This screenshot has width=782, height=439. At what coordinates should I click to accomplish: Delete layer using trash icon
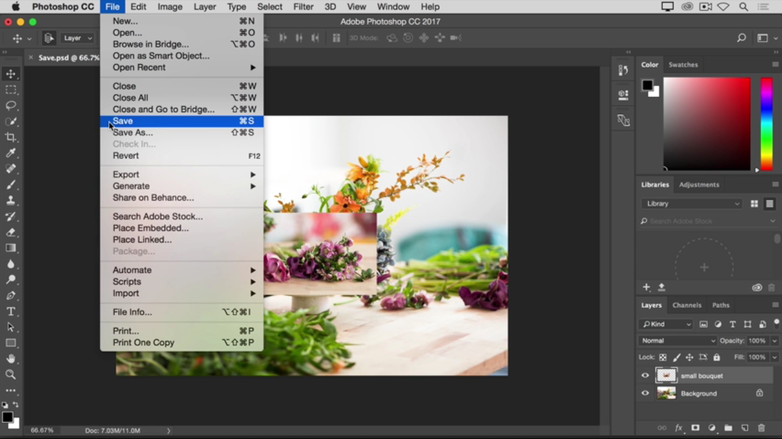coord(761,428)
